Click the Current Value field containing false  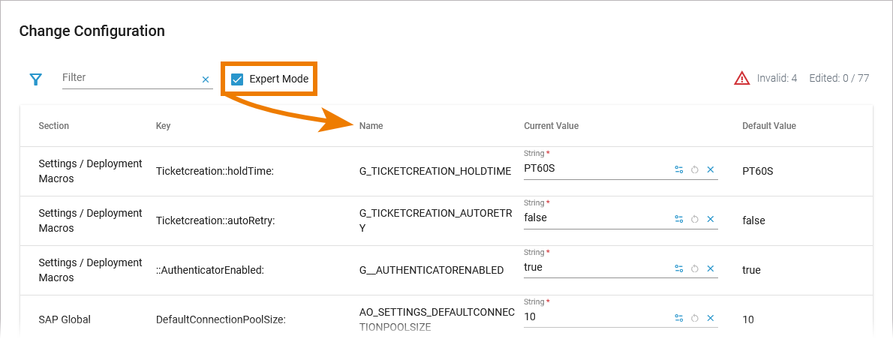pyautogui.click(x=593, y=218)
